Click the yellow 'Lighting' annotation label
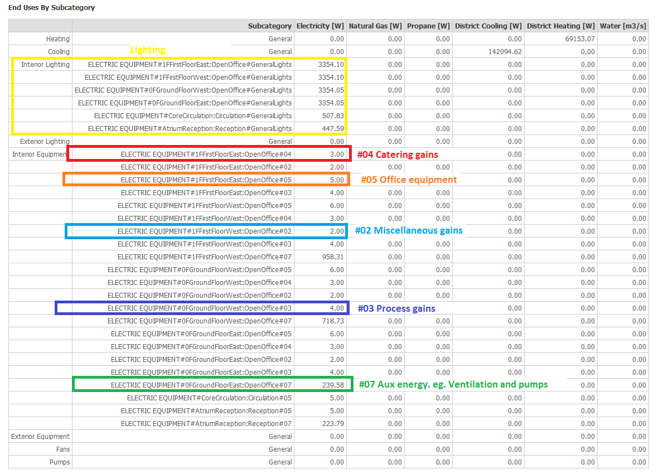This screenshot has width=659, height=474. (148, 50)
